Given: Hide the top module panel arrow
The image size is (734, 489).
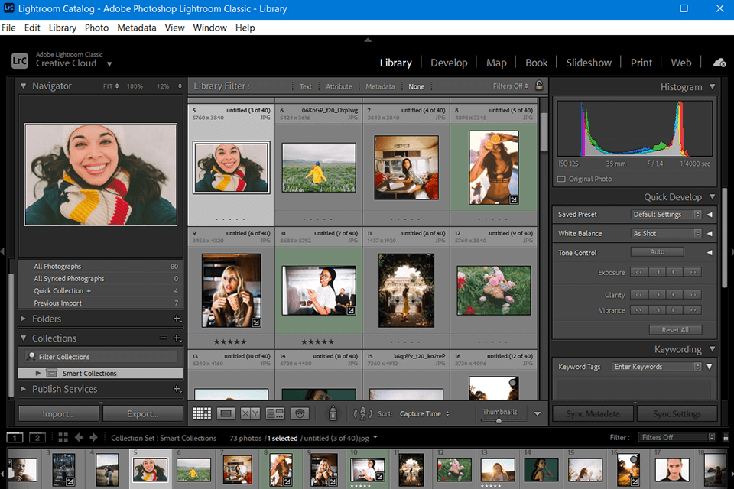Looking at the screenshot, I should [x=368, y=40].
